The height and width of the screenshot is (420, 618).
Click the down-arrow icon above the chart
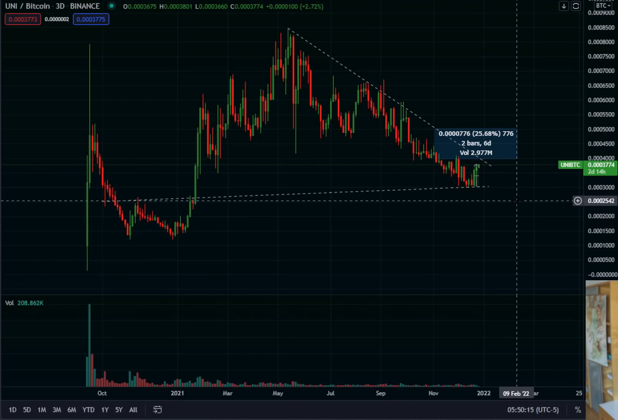tap(564, 6)
